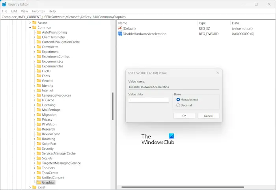Select the TargetedMessagingService key
This screenshot has height=190, width=276.
(x=61, y=163)
